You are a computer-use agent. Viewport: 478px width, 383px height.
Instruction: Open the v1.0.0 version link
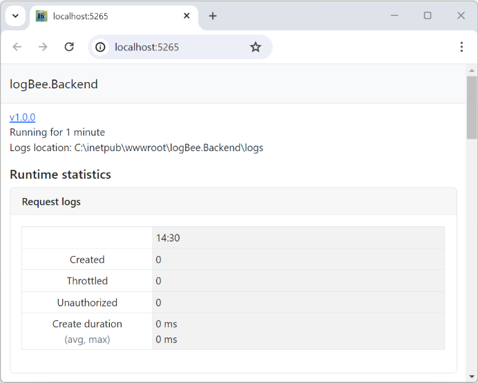(23, 117)
